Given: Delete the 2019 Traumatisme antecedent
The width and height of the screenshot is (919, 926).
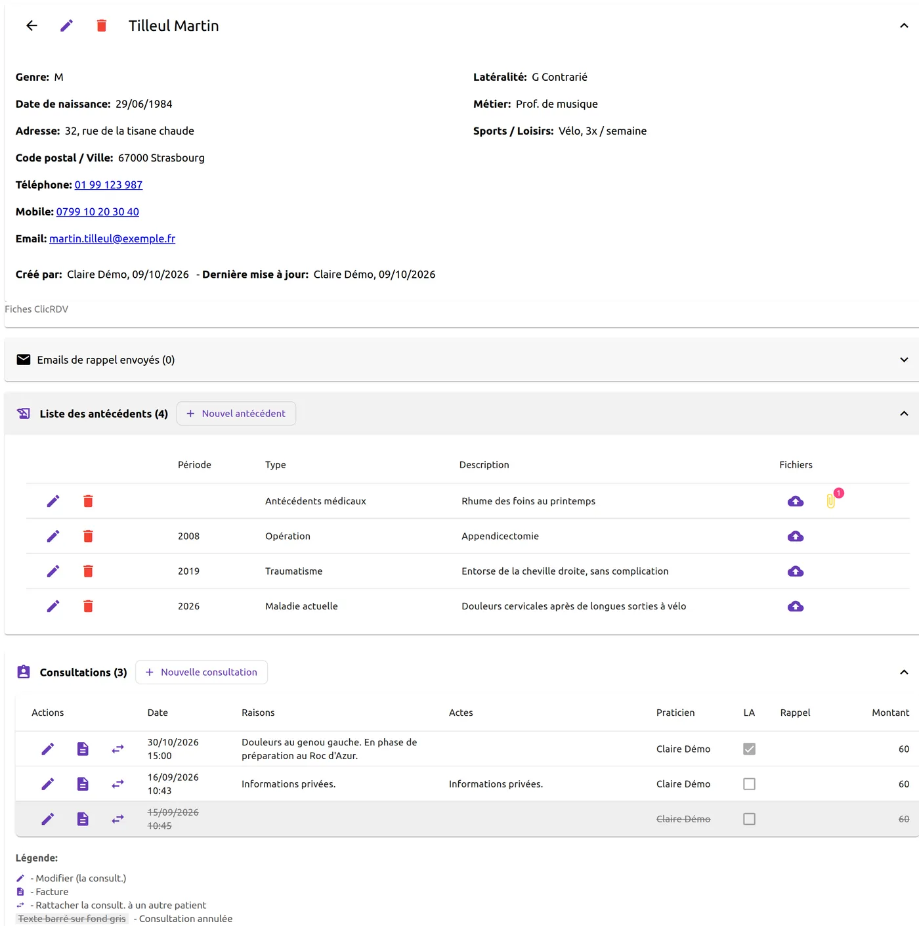Looking at the screenshot, I should pos(88,571).
